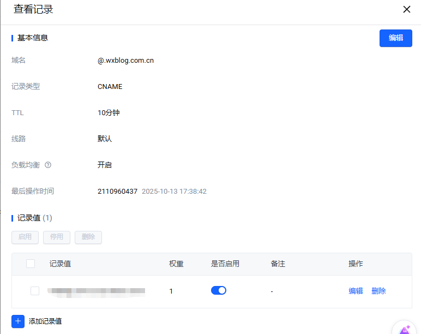Select the 负载均衡 value 开启
This screenshot has width=421, height=334.
coord(105,165)
